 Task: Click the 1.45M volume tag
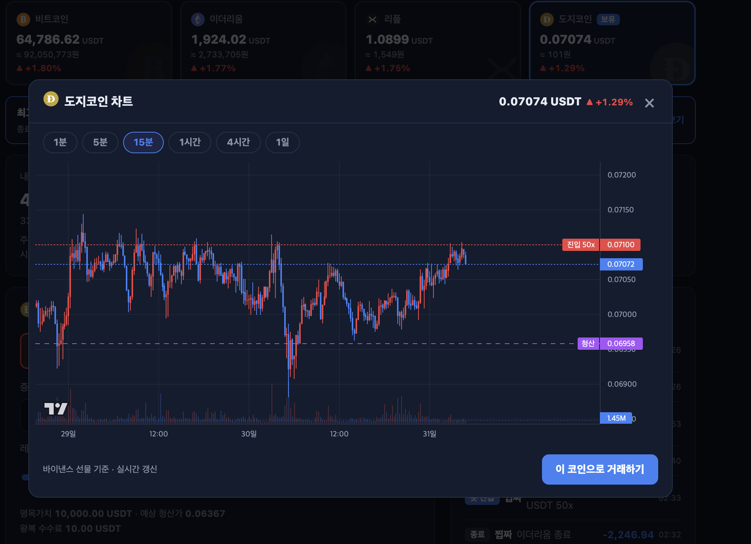(x=616, y=418)
